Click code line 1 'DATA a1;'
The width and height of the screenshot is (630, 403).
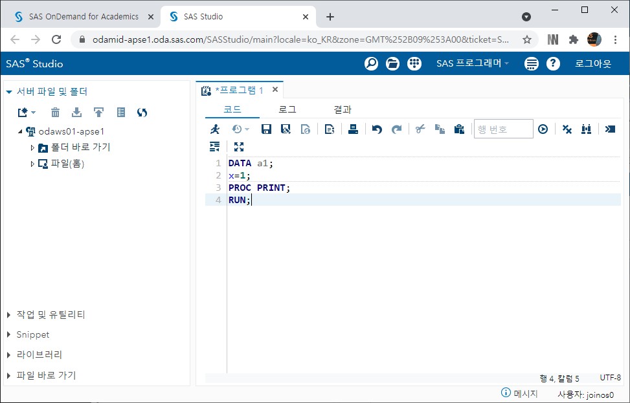tap(251, 164)
